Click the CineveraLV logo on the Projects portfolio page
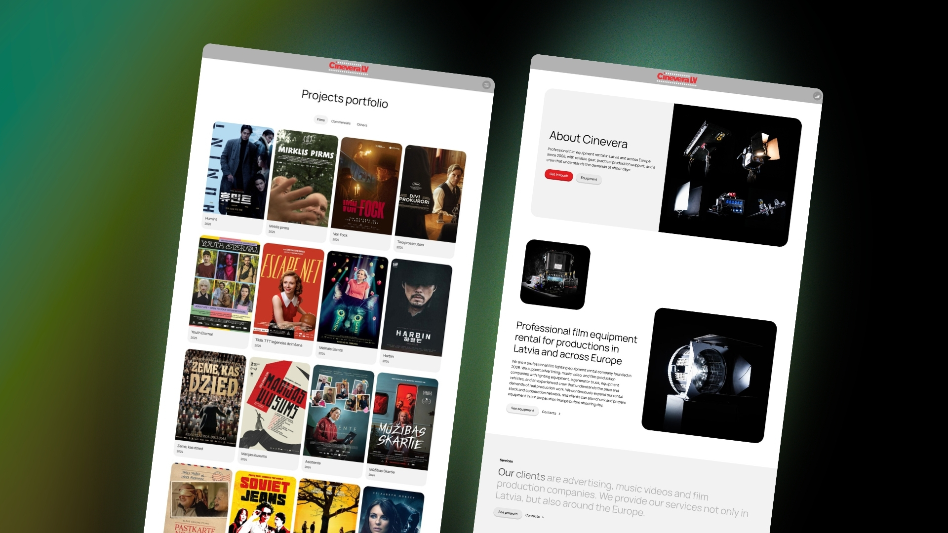Image resolution: width=948 pixels, height=533 pixels. (349, 67)
